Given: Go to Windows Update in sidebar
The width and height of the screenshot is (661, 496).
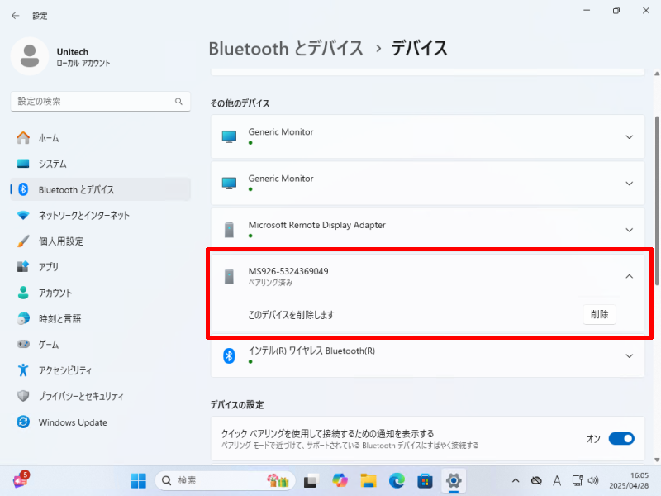Looking at the screenshot, I should (x=73, y=422).
